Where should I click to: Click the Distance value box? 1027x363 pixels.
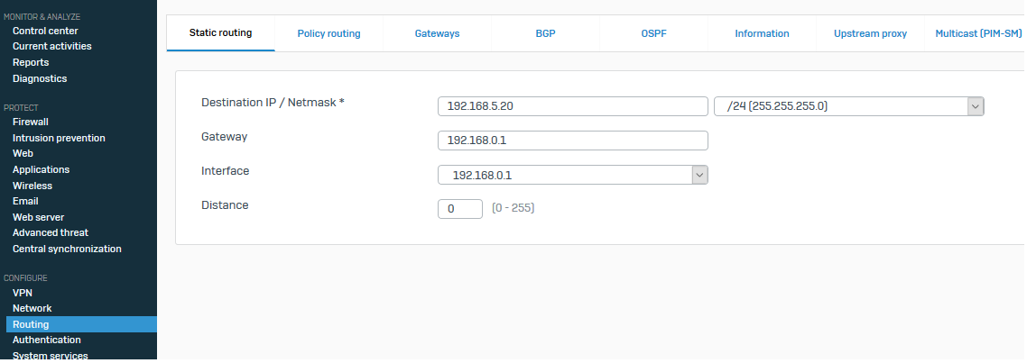(x=459, y=209)
